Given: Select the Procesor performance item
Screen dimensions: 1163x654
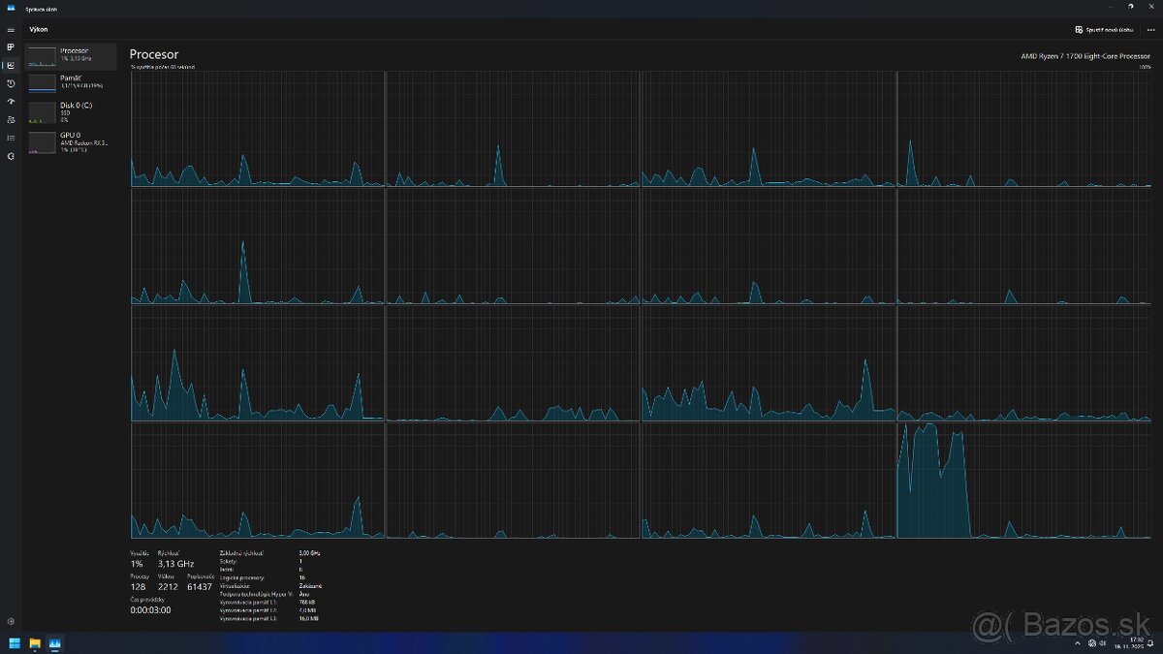Looking at the screenshot, I should (x=71, y=55).
